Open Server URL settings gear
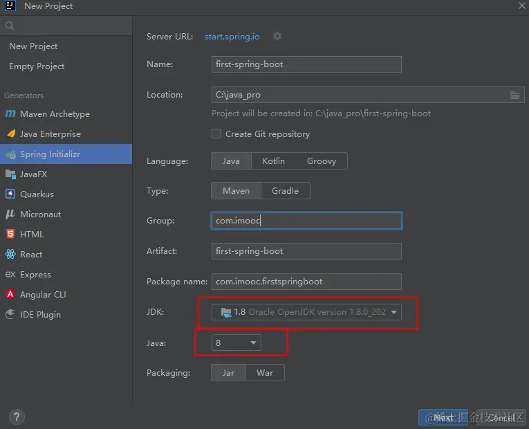Screen dimensions: 529x429 (x=277, y=36)
